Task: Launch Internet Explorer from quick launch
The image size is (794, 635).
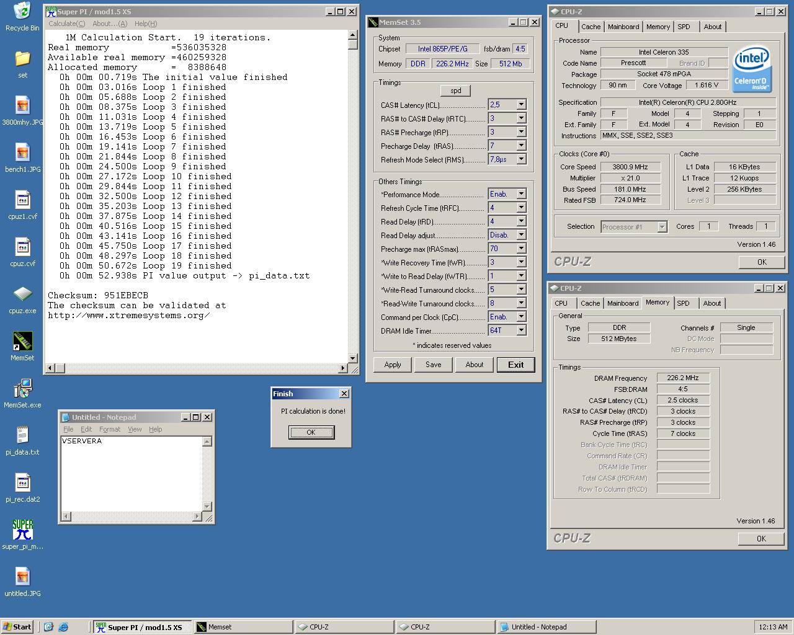Action: [x=63, y=627]
